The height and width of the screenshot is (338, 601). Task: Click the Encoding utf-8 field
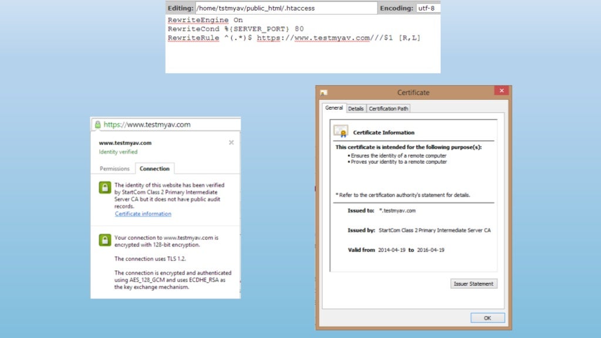428,8
